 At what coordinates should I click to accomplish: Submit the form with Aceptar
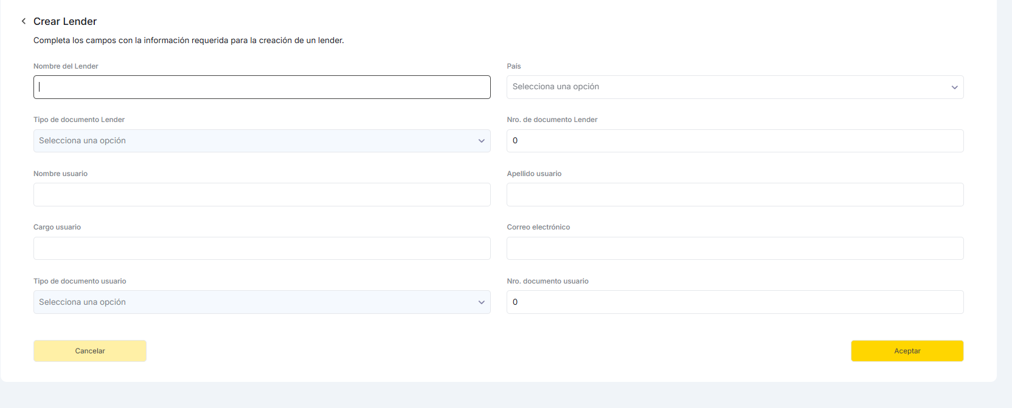pos(907,351)
